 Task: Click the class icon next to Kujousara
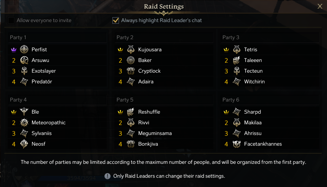(x=131, y=50)
